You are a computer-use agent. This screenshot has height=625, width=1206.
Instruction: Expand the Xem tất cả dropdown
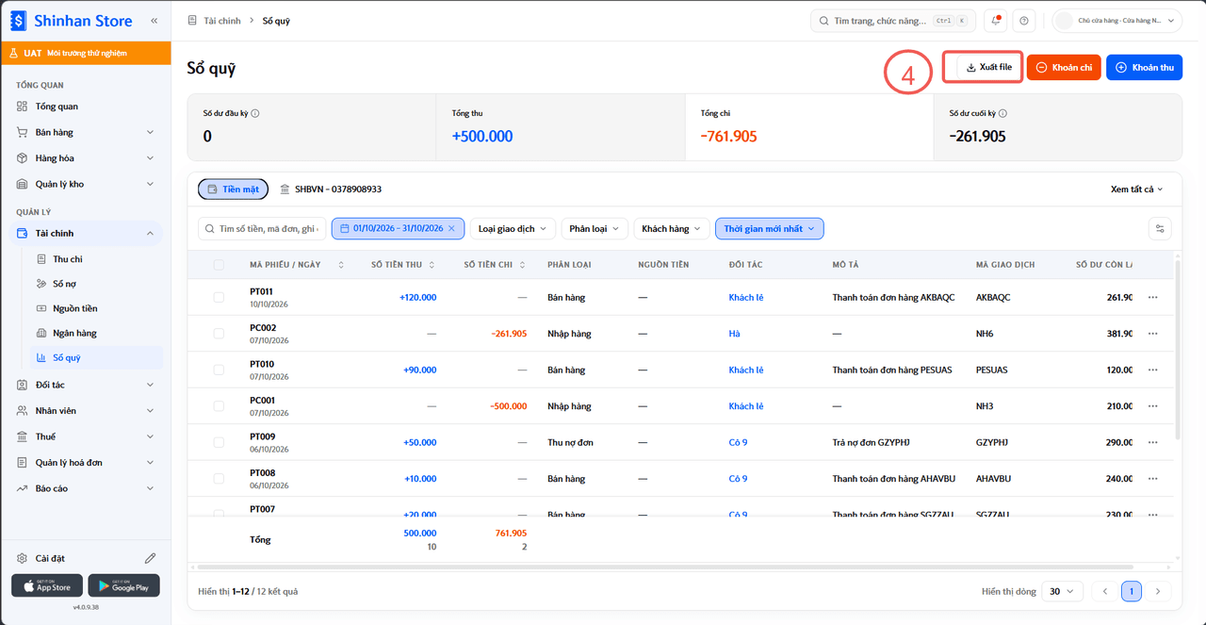(1137, 189)
